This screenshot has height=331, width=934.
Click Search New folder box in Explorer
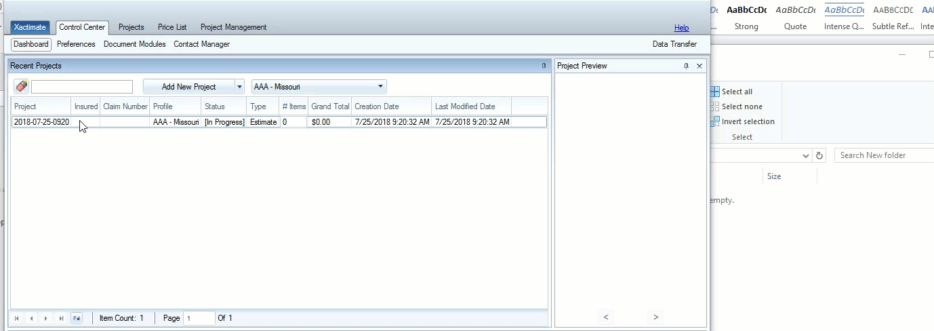884,155
